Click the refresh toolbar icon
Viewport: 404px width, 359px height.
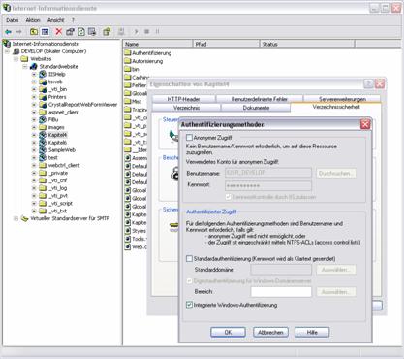[81, 31]
